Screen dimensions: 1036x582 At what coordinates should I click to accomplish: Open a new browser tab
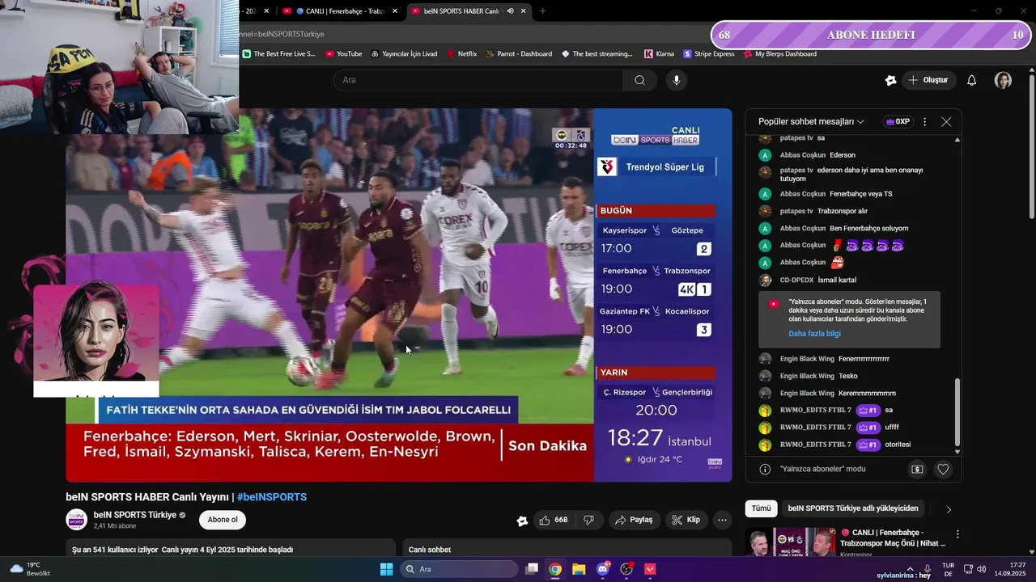542,11
